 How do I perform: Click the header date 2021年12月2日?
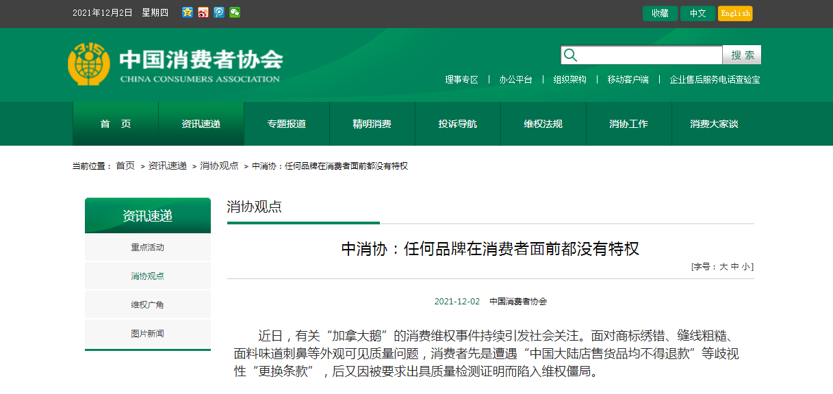point(103,13)
